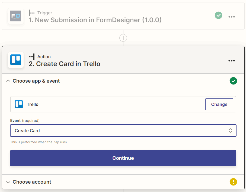Expand the Choose account section
This screenshot has height=192, width=246.
coord(8,182)
